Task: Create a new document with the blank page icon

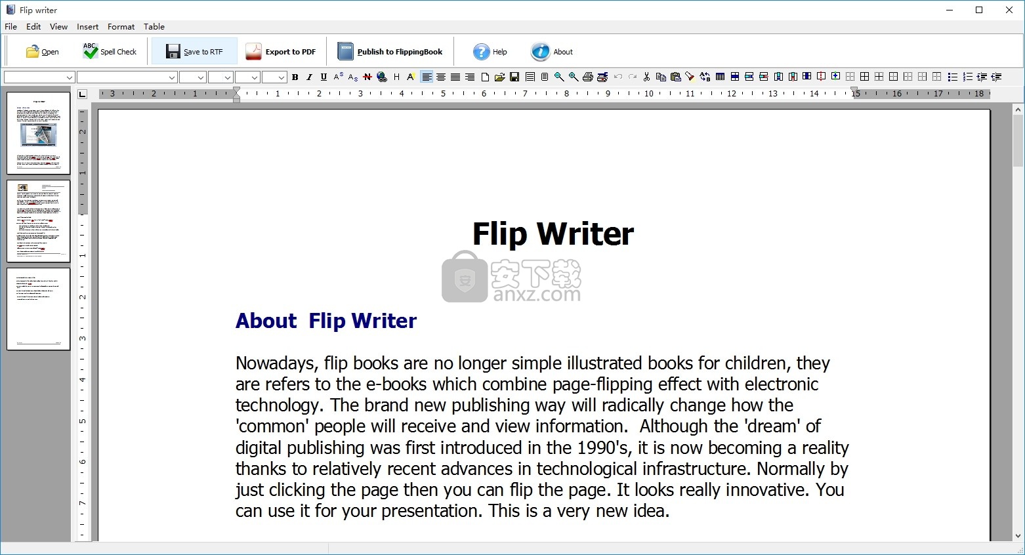Action: [485, 77]
